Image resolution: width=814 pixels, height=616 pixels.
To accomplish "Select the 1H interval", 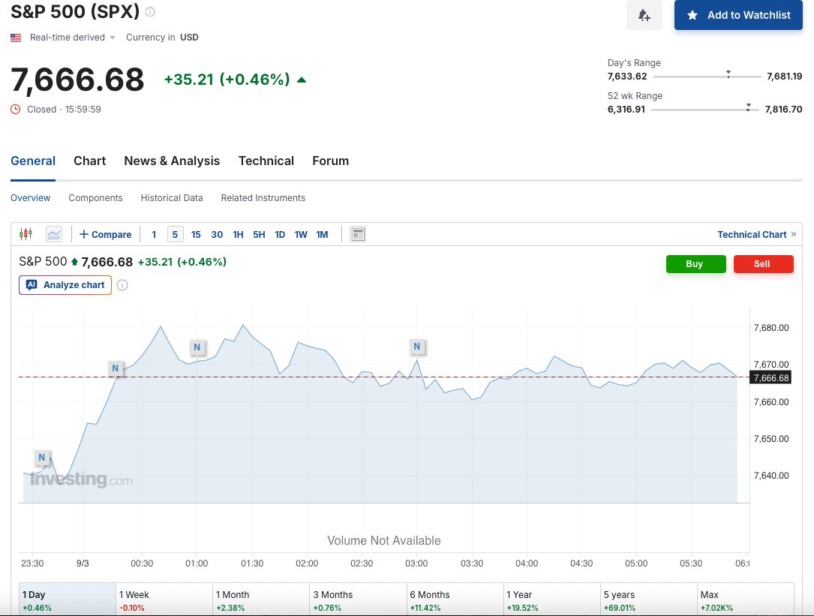I will point(239,235).
